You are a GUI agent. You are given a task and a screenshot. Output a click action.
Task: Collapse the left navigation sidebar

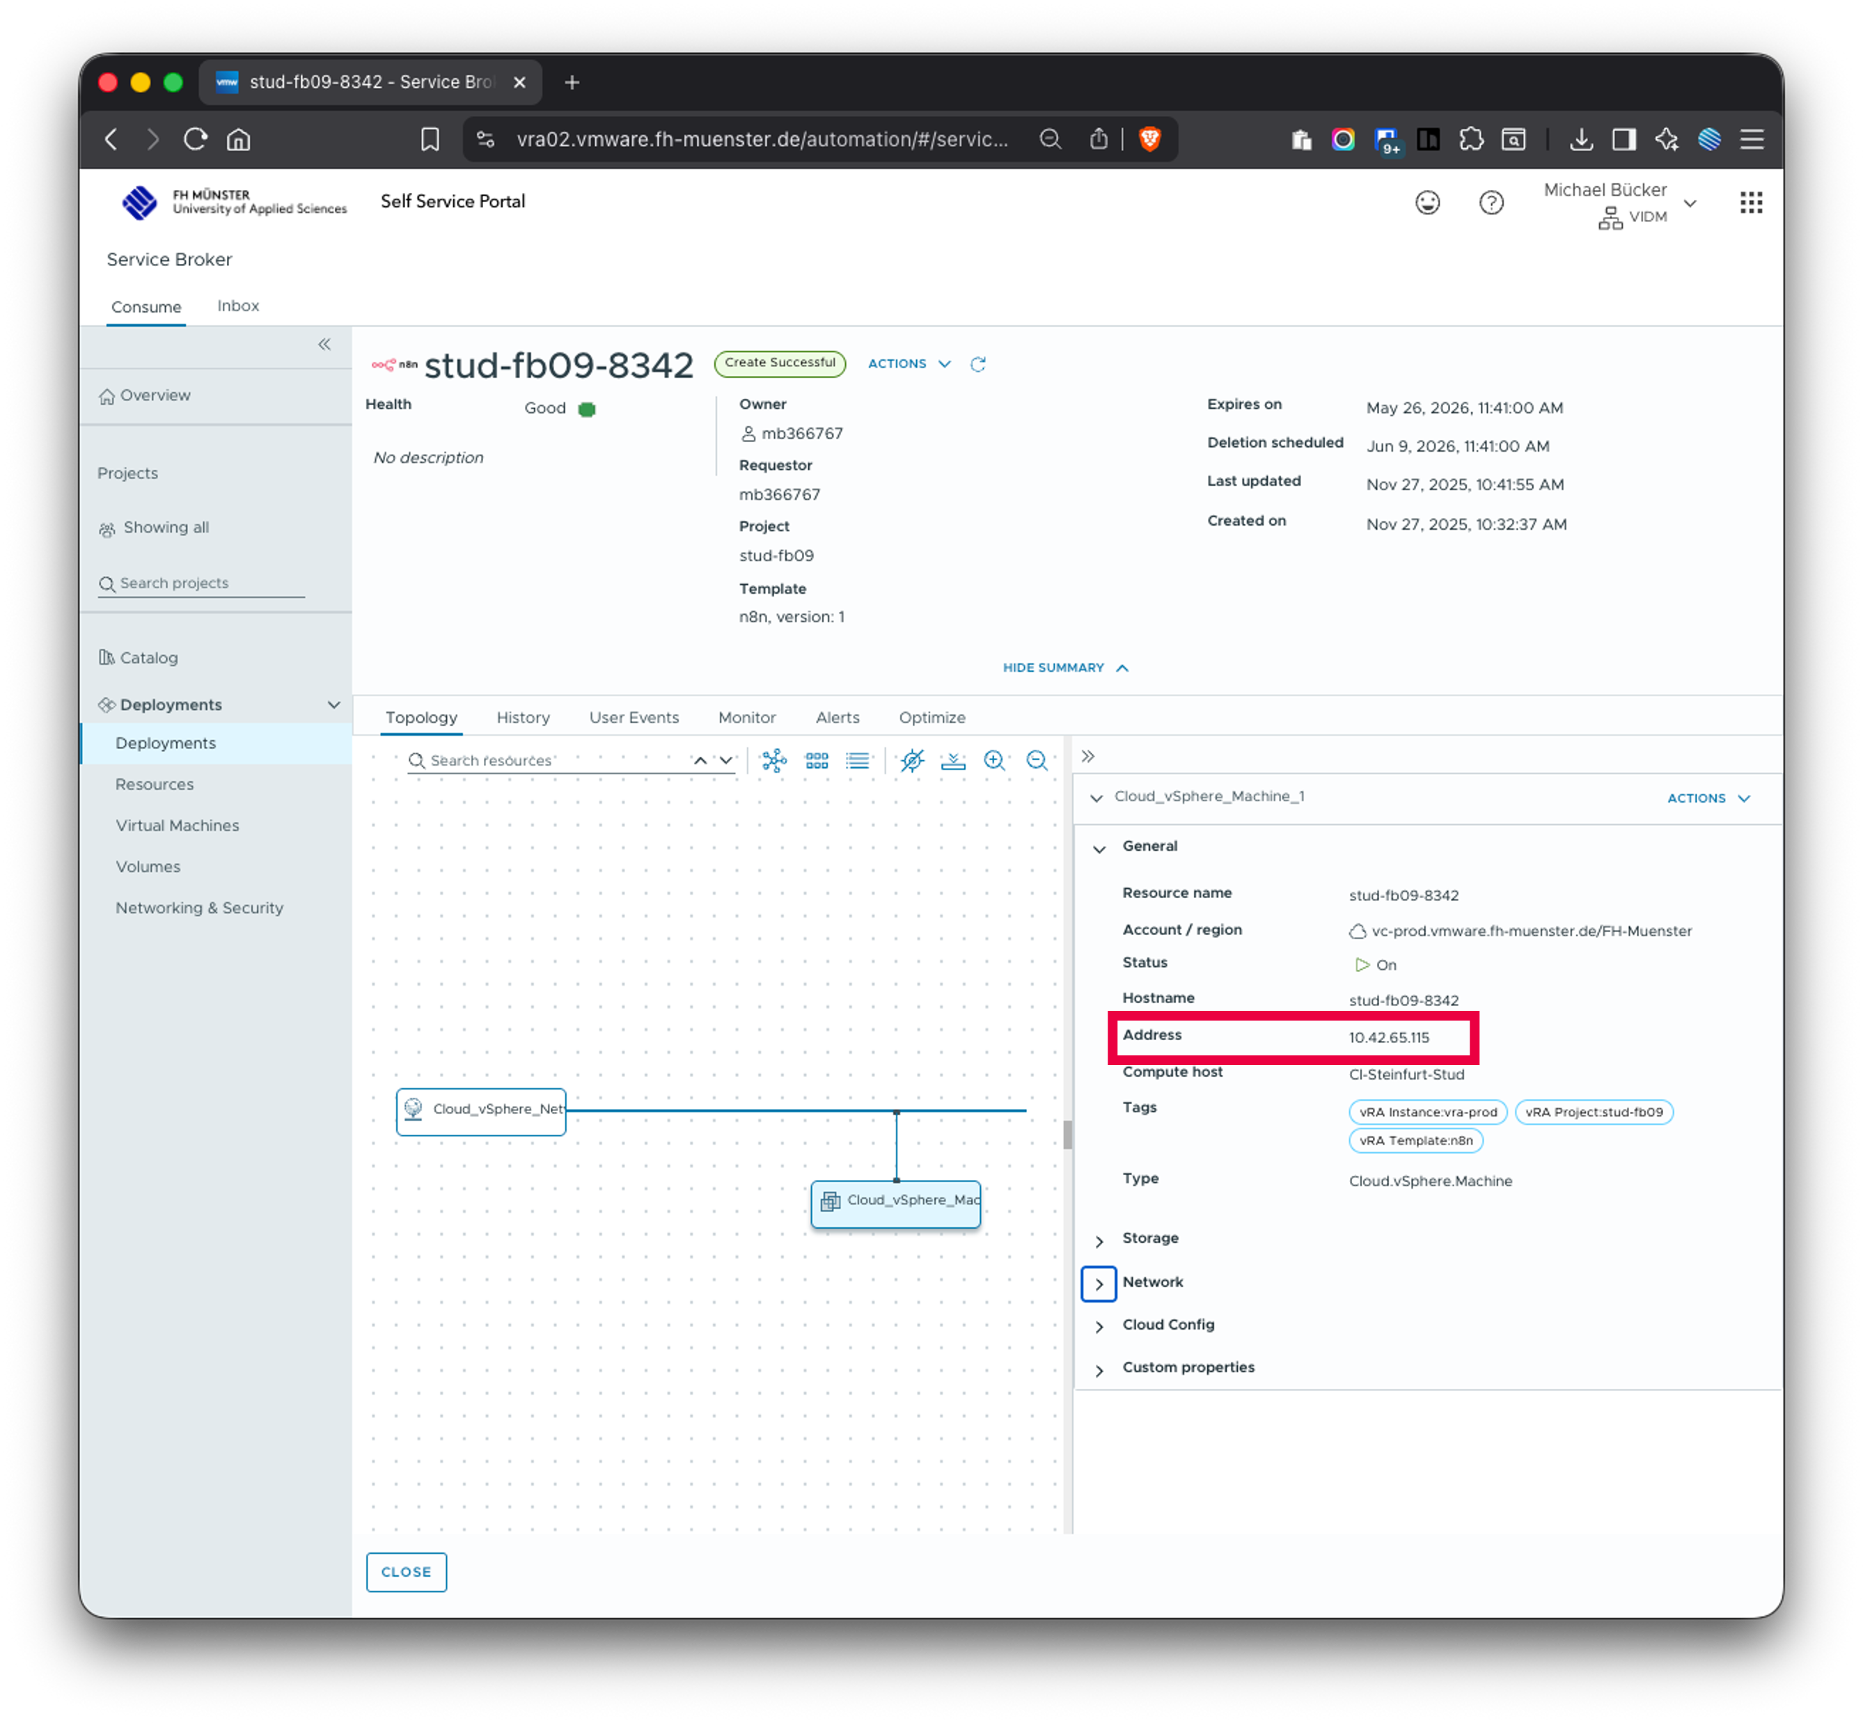point(324,345)
